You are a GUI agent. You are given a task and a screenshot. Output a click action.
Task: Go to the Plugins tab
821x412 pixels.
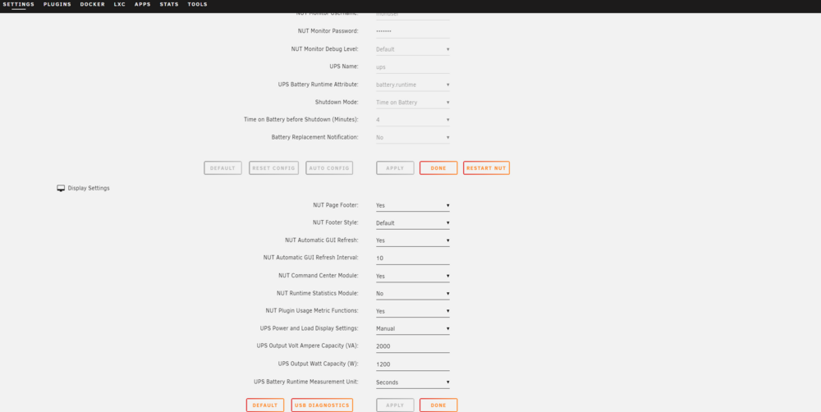(x=57, y=4)
